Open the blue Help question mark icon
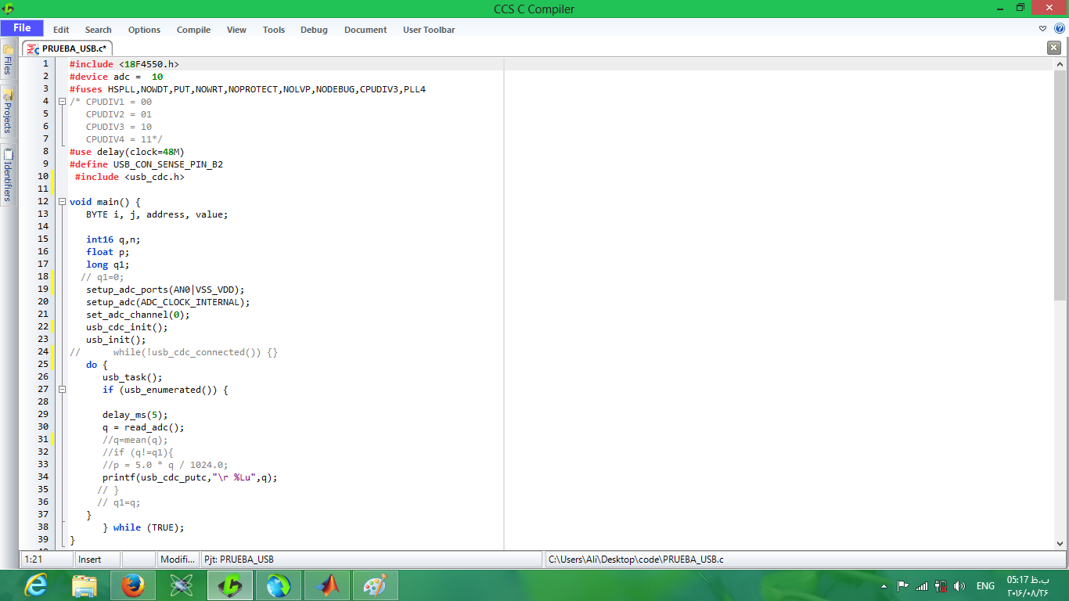1069x601 pixels. click(1060, 29)
